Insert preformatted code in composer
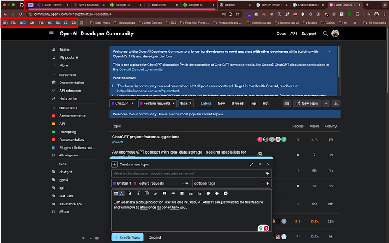This screenshot has height=243, width=389. pyautogui.click(x=173, y=193)
